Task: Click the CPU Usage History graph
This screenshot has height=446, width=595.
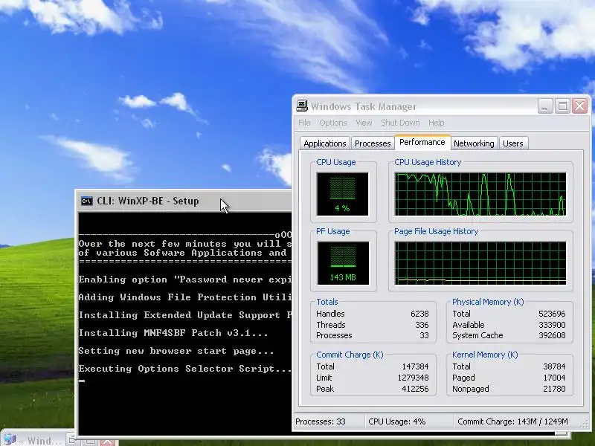Action: [480, 194]
